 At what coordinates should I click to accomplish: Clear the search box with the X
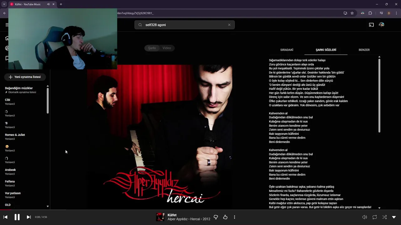(x=229, y=25)
